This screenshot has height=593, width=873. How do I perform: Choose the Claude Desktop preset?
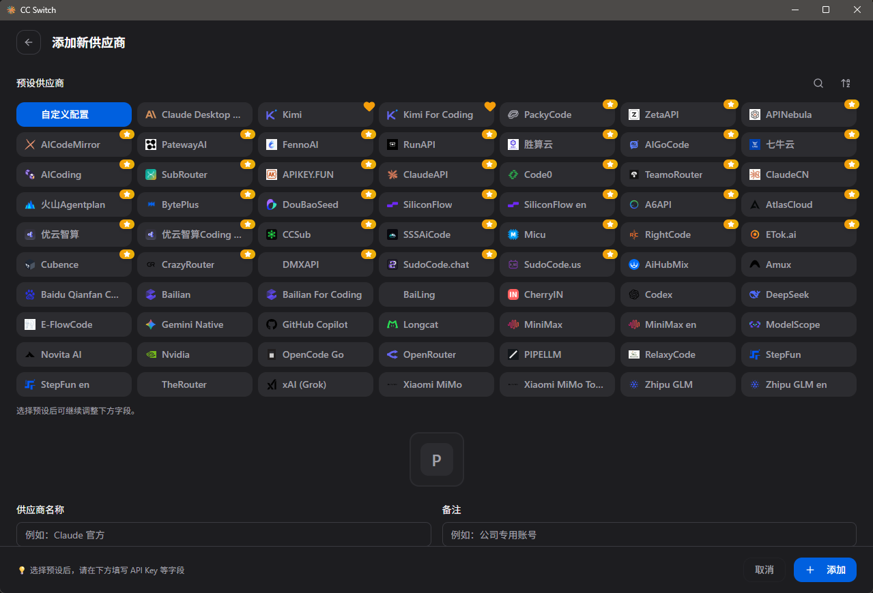[195, 115]
